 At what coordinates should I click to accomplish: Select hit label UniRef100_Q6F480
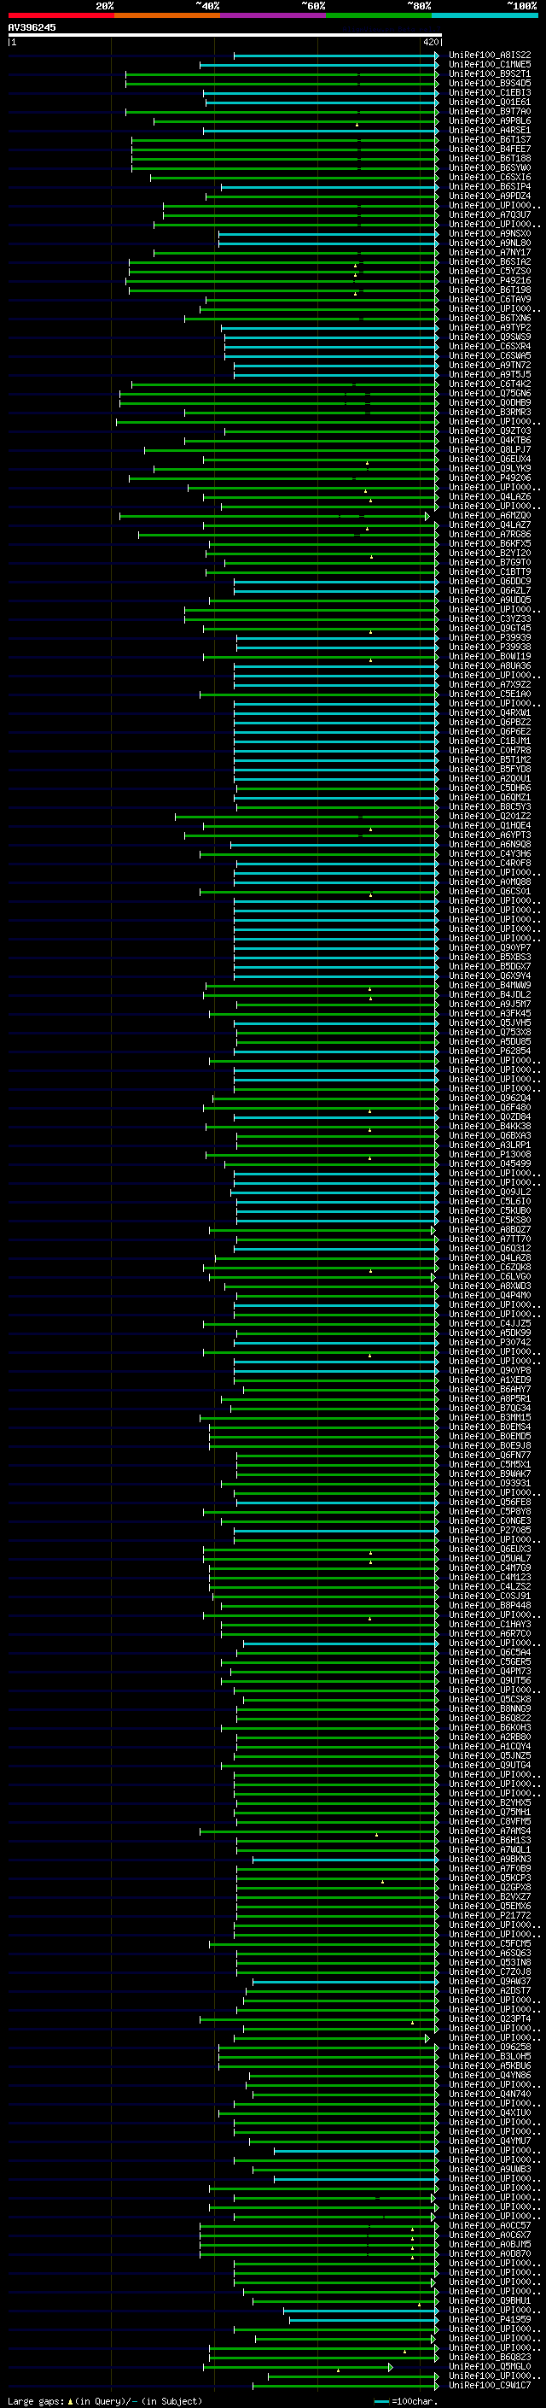490,1108
